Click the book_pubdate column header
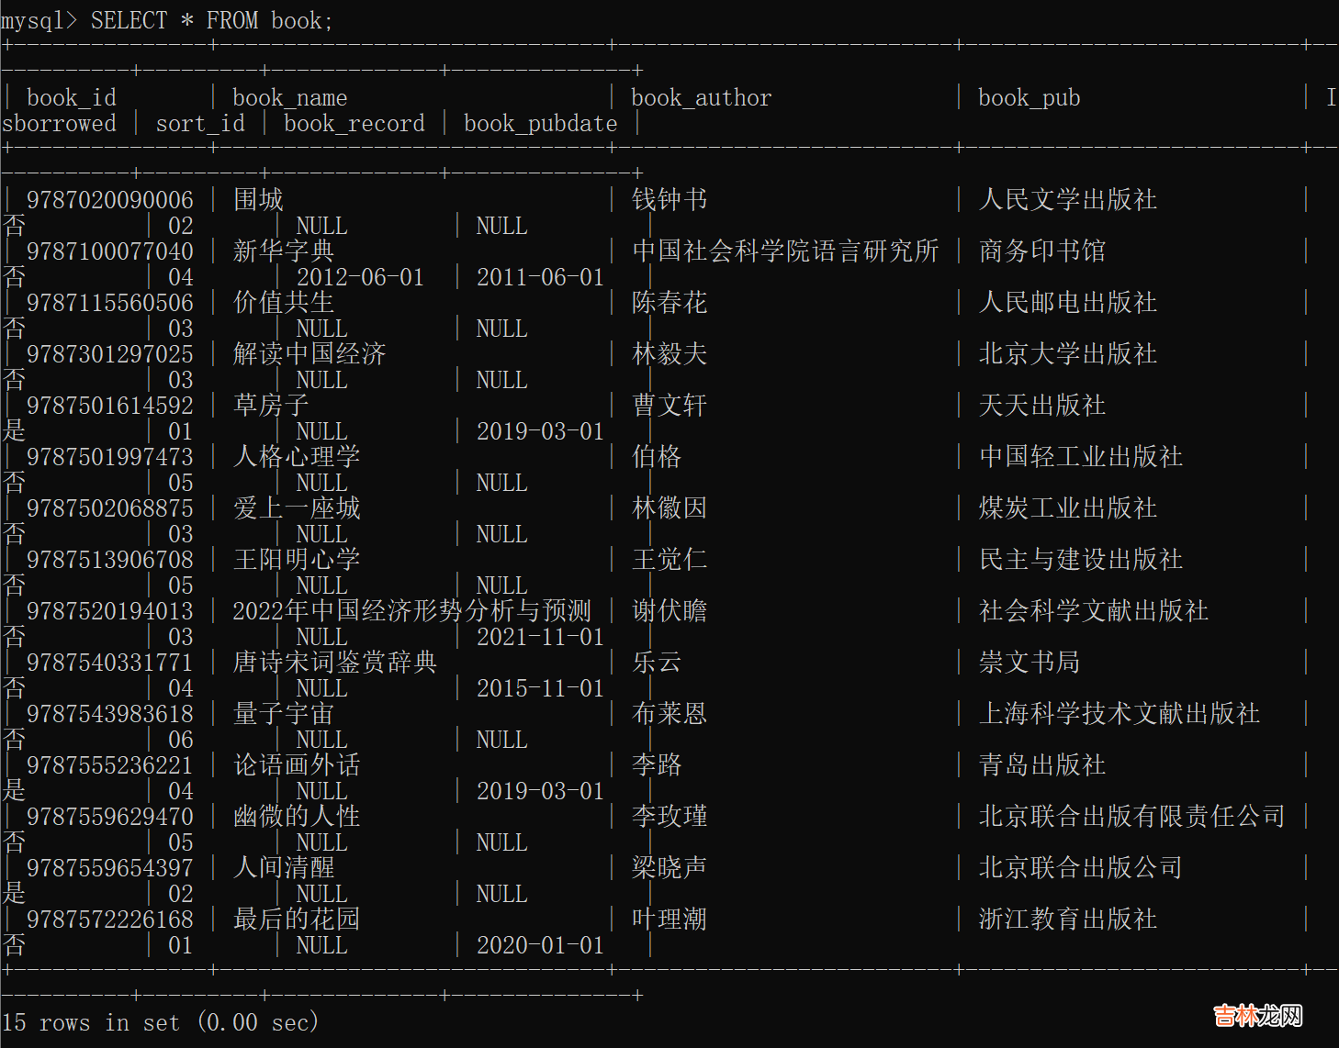Image resolution: width=1339 pixels, height=1048 pixels. (x=541, y=123)
